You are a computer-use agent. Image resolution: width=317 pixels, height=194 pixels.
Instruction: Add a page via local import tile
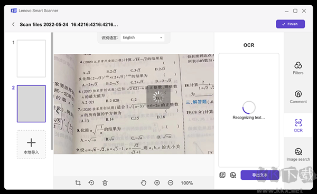pos(31,144)
